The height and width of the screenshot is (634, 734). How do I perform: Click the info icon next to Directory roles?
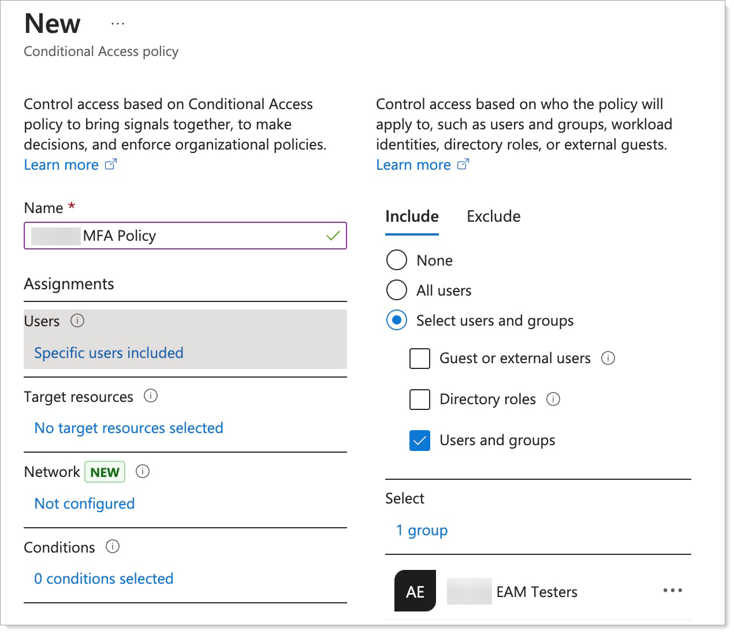click(x=553, y=399)
